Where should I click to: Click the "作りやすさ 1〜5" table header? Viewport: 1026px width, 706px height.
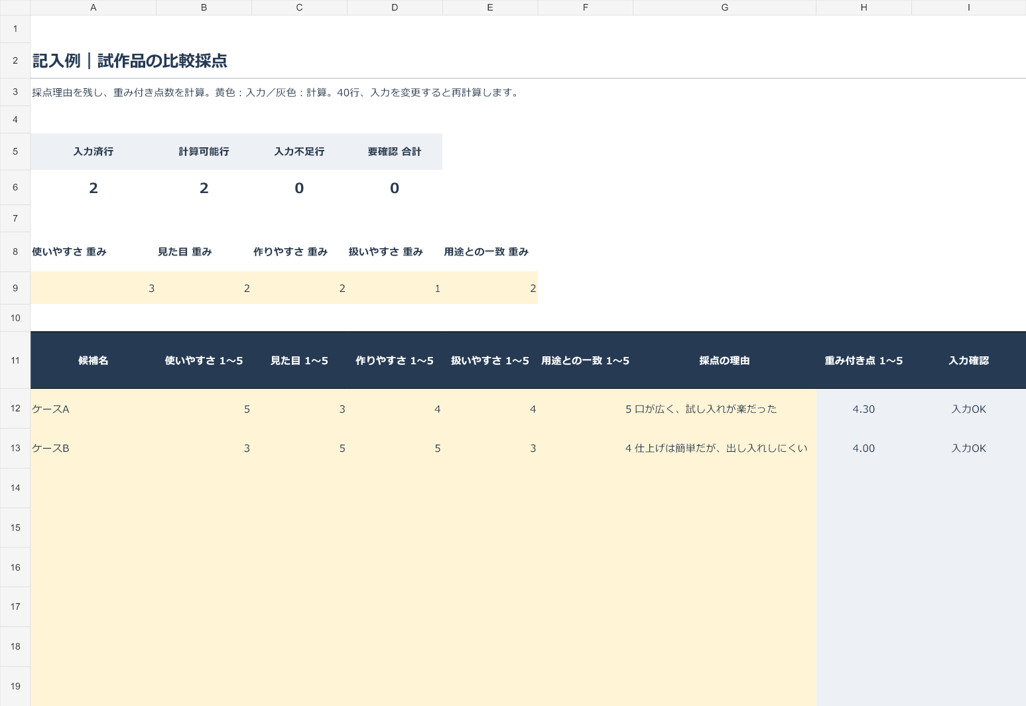click(395, 360)
